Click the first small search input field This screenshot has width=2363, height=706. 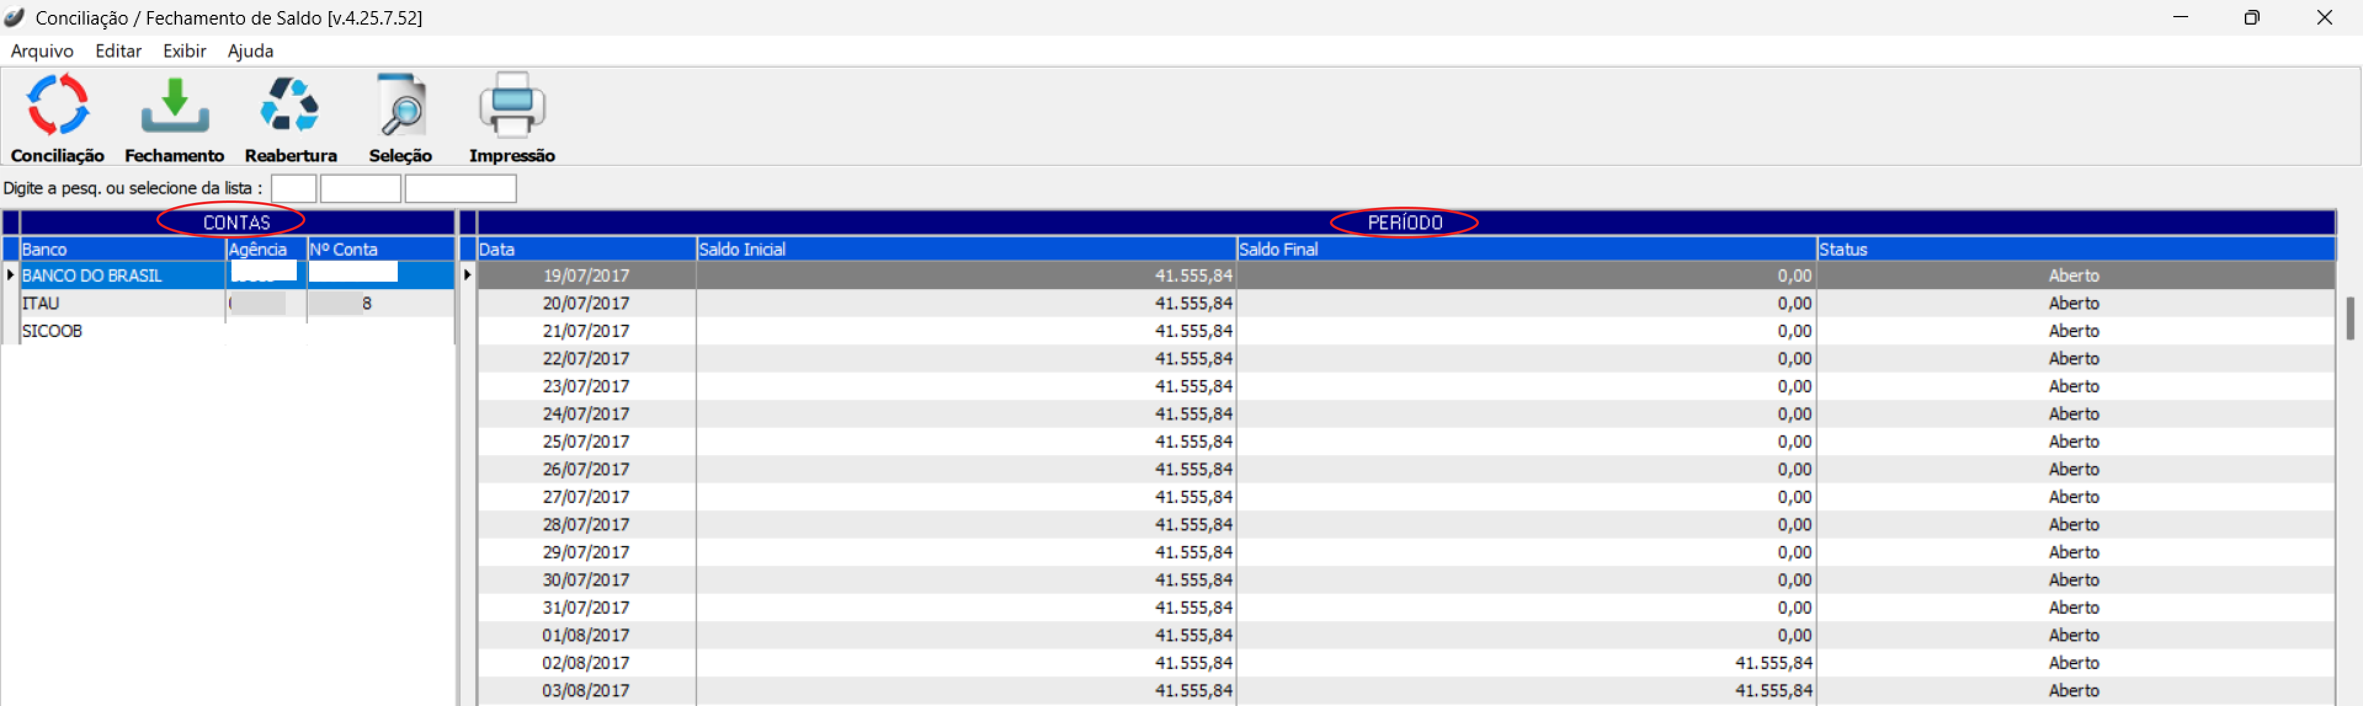[294, 189]
